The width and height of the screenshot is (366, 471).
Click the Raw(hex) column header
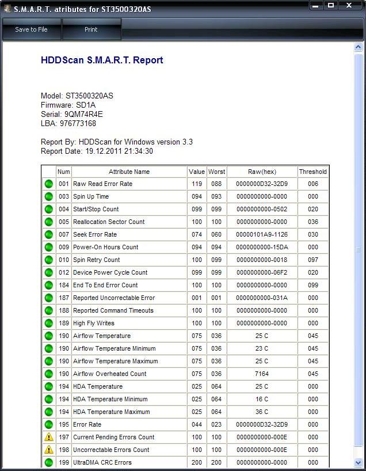(x=262, y=172)
